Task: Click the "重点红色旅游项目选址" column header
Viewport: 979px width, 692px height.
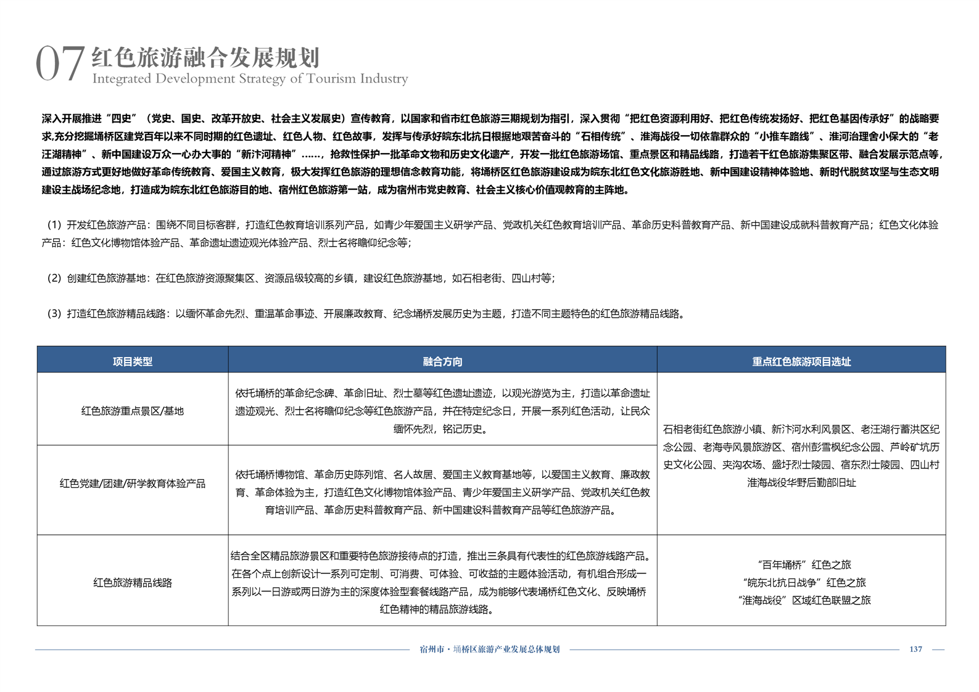Action: [x=801, y=361]
